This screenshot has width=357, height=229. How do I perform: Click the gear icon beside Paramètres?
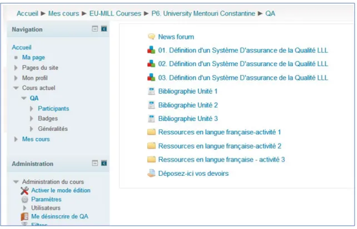pyautogui.click(x=24, y=200)
